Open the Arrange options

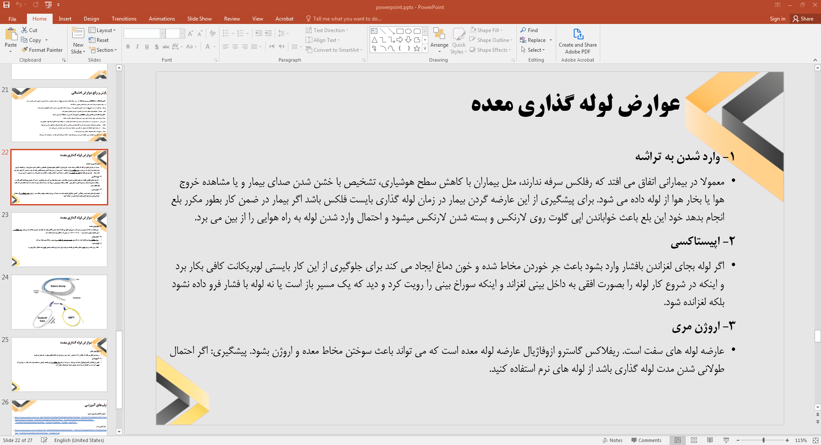point(439,40)
